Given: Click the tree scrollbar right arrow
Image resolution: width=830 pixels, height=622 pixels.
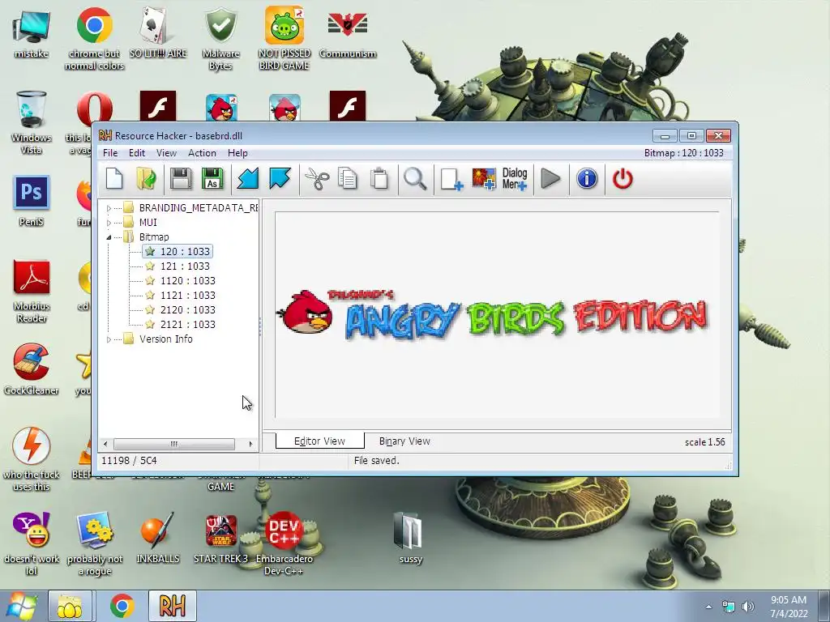Looking at the screenshot, I should click(x=251, y=444).
